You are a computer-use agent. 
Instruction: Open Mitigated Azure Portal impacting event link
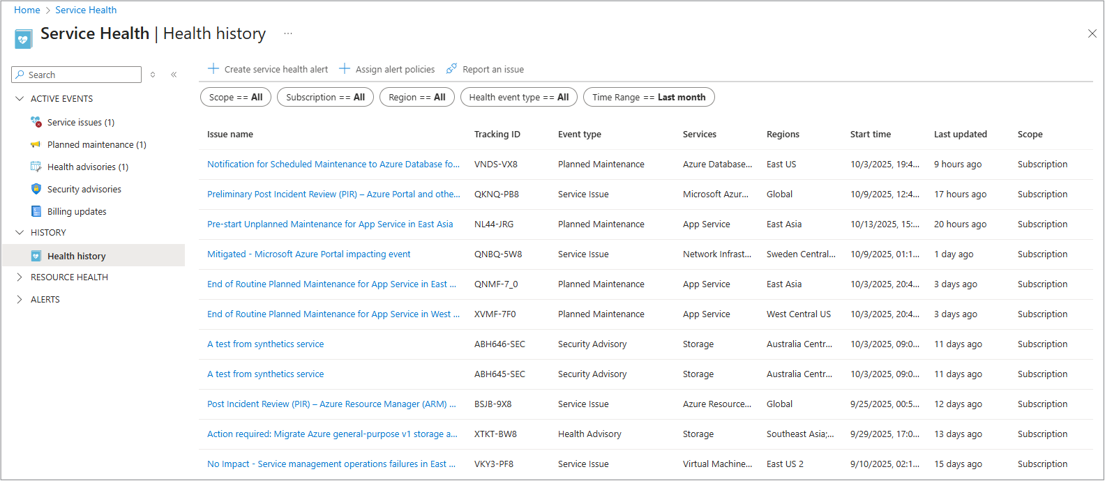[x=308, y=254]
